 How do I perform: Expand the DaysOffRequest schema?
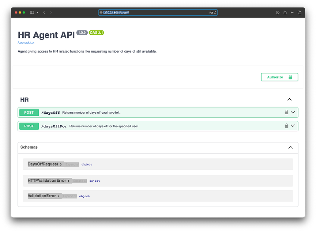click(45, 164)
